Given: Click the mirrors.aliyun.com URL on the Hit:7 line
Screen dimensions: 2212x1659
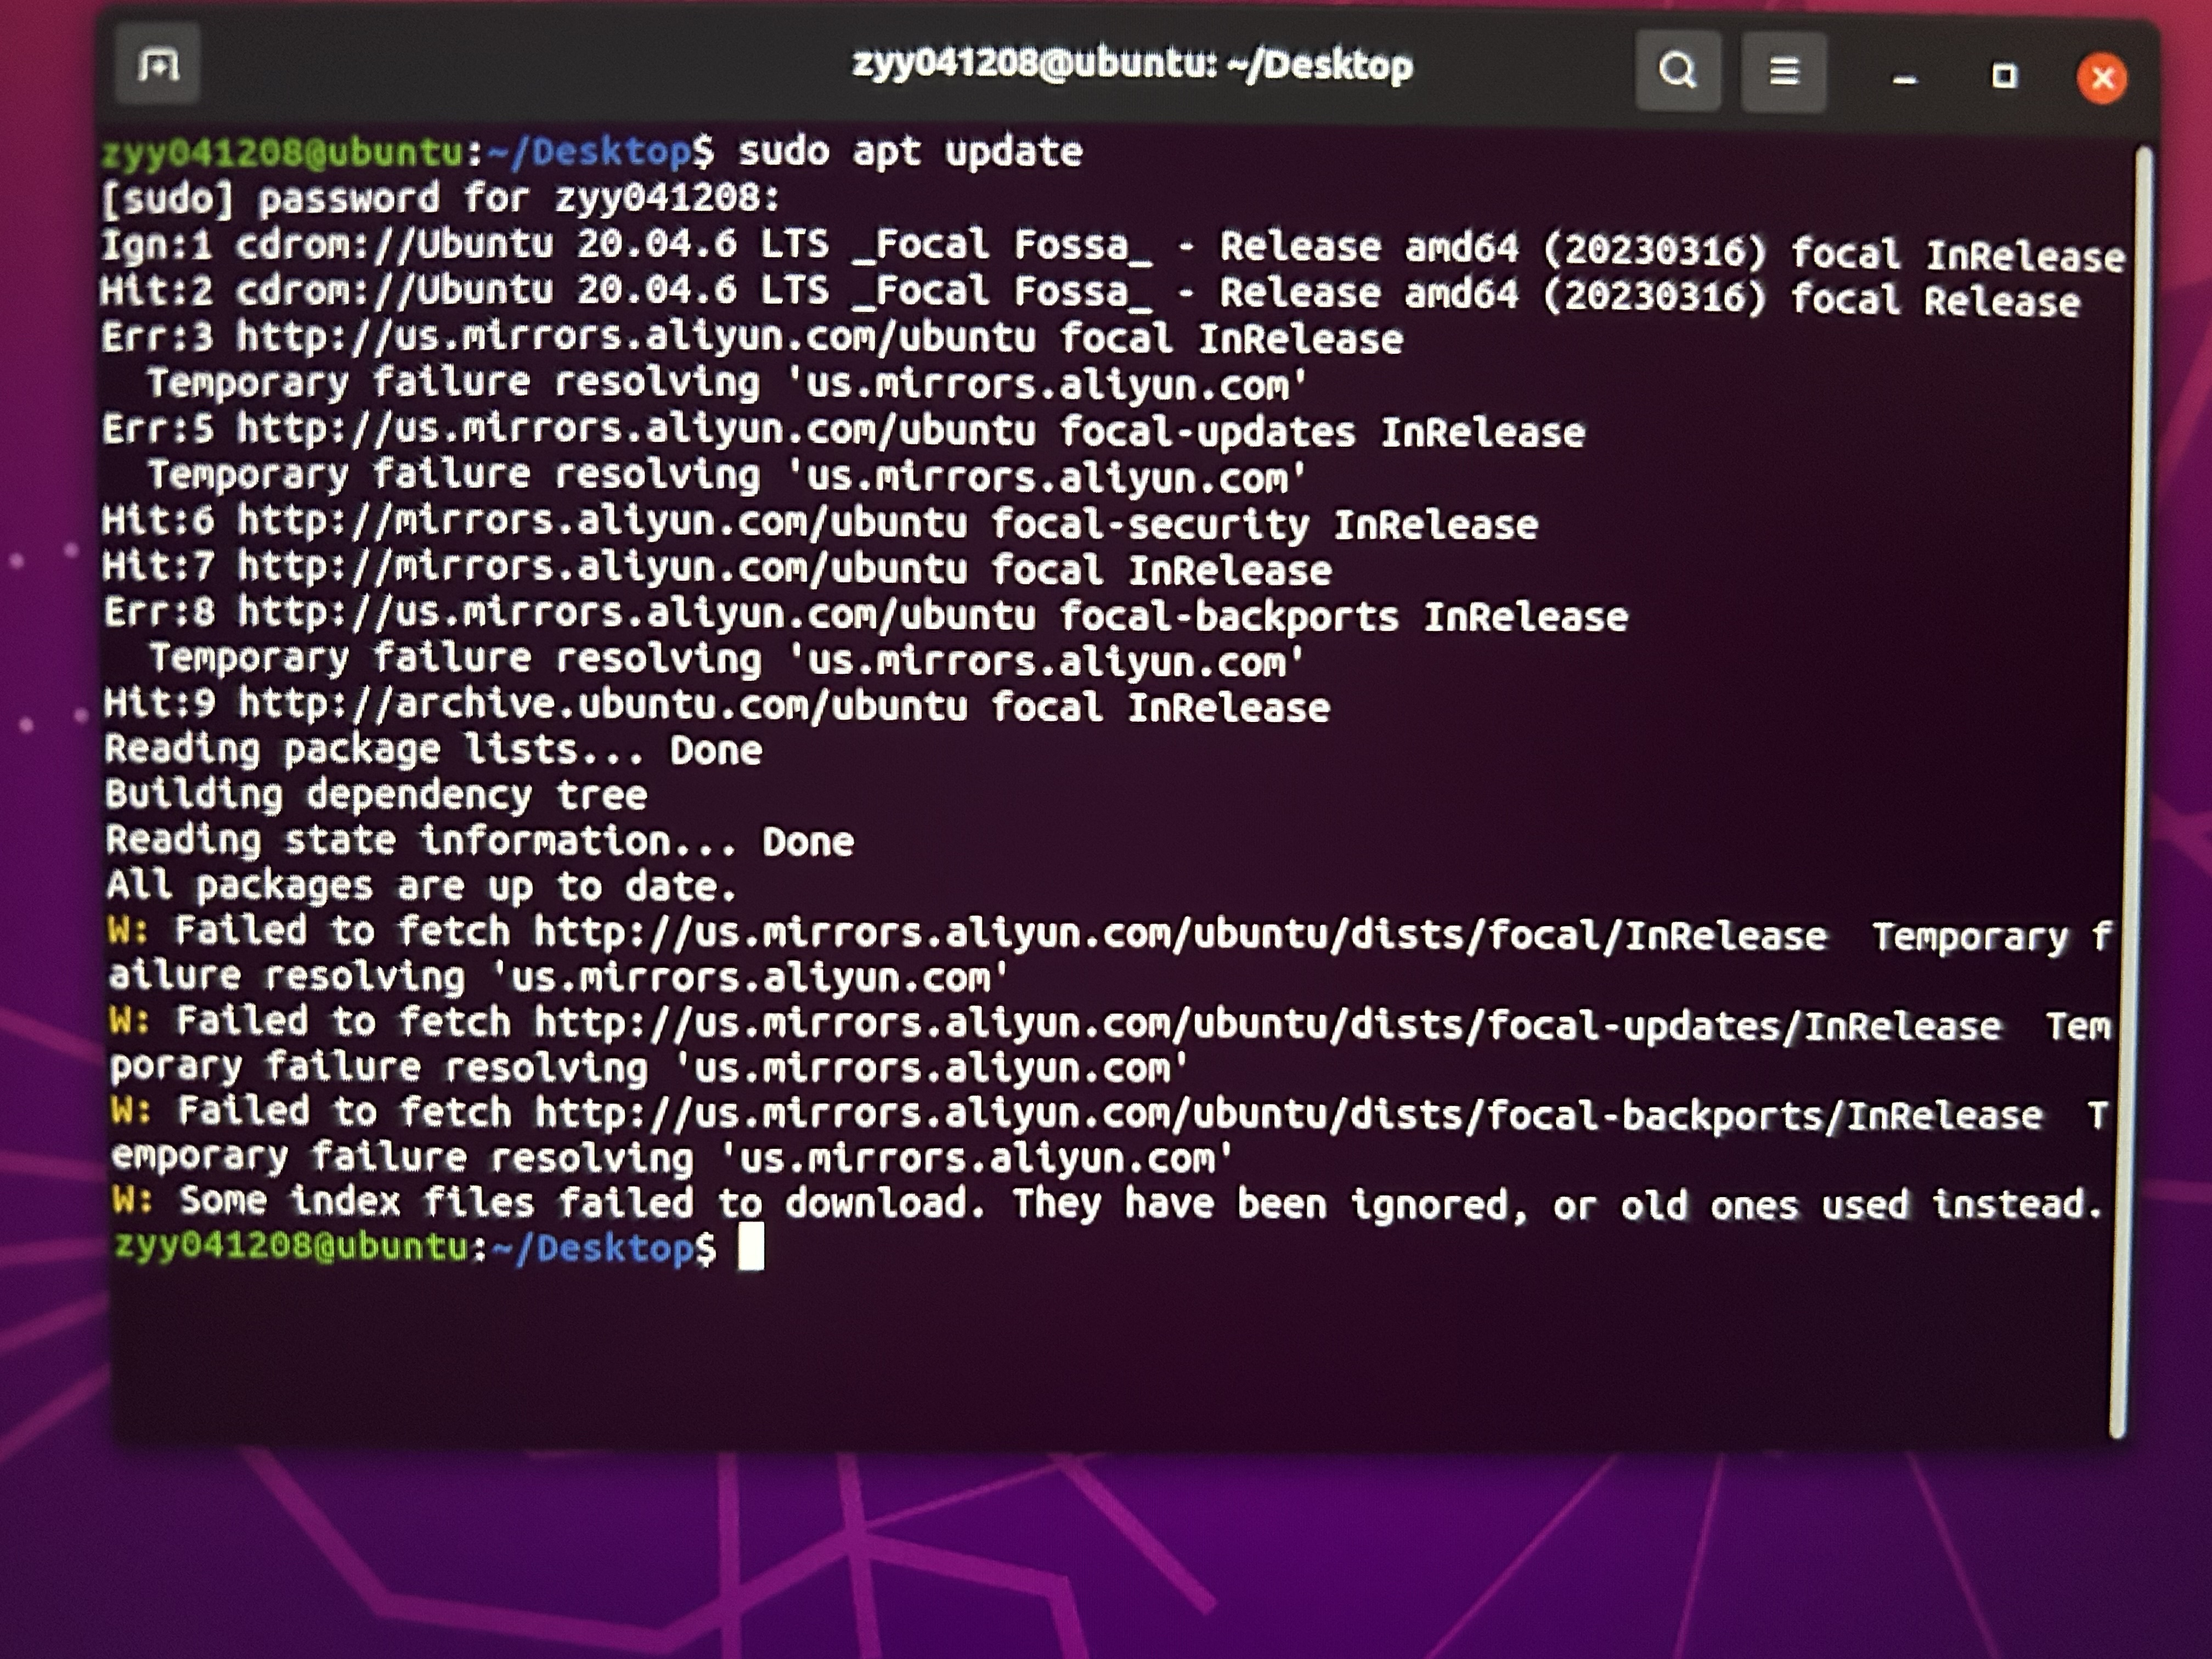Looking at the screenshot, I should pyautogui.click(x=602, y=568).
